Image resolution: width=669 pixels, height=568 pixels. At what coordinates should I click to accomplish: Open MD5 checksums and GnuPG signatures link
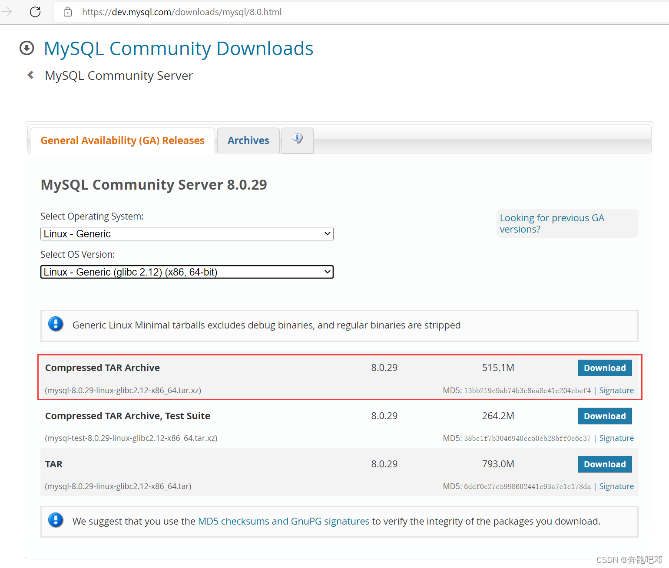(x=284, y=521)
